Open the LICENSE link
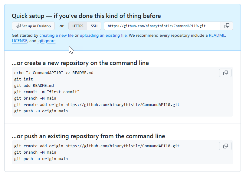The width and height of the screenshot is (246, 177). (x=20, y=41)
